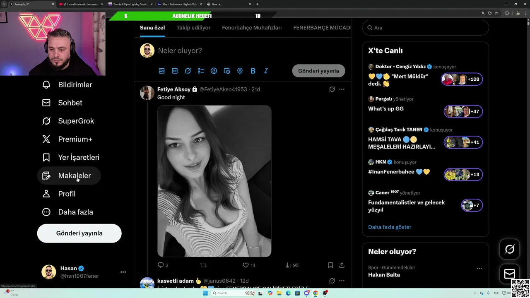Click Daha fazla göster link
Viewport: 530px width, 298px height.
click(x=390, y=227)
